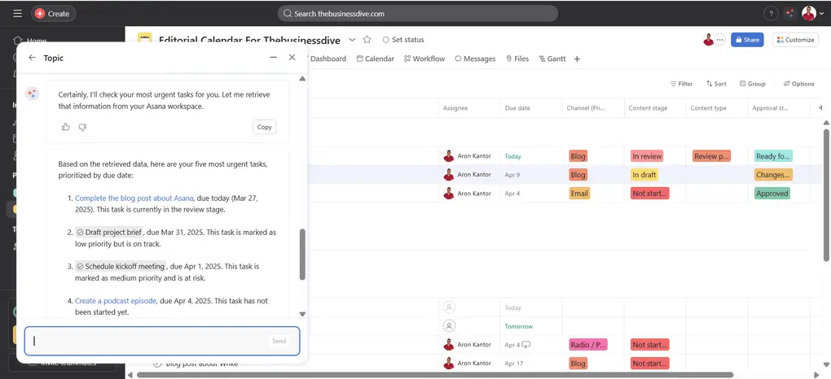This screenshot has width=831, height=379.
Task: Click the chat message input field
Action: [x=162, y=341]
